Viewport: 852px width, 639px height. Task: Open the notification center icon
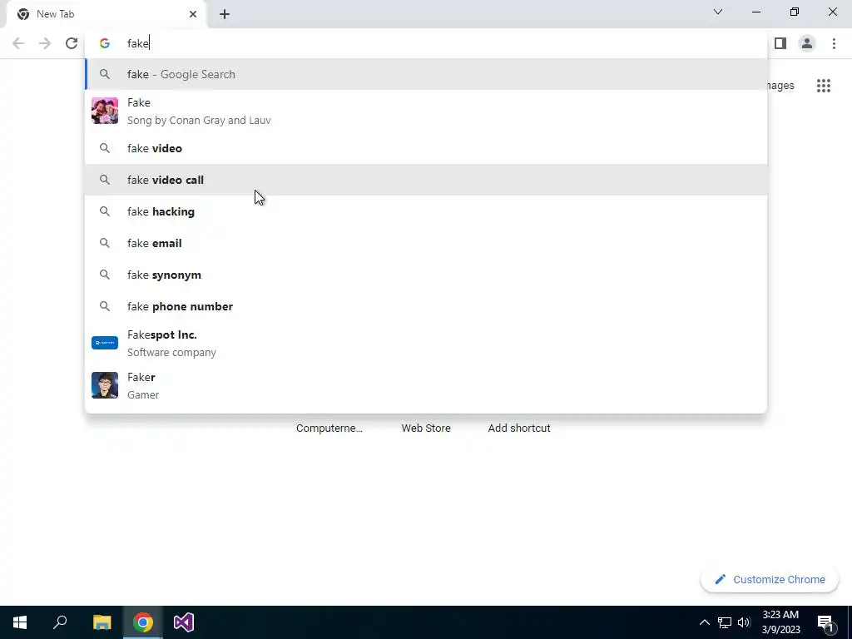point(825,622)
